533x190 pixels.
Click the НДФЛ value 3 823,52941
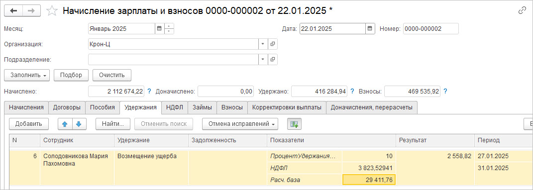(369, 168)
